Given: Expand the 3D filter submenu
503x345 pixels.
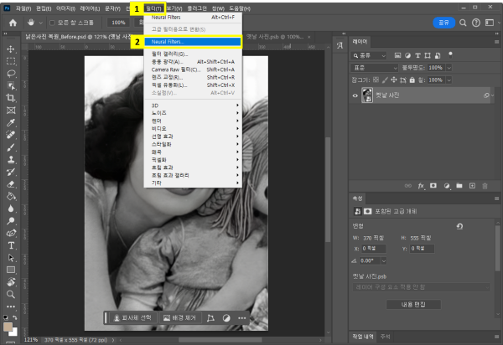Looking at the screenshot, I should pyautogui.click(x=193, y=106).
